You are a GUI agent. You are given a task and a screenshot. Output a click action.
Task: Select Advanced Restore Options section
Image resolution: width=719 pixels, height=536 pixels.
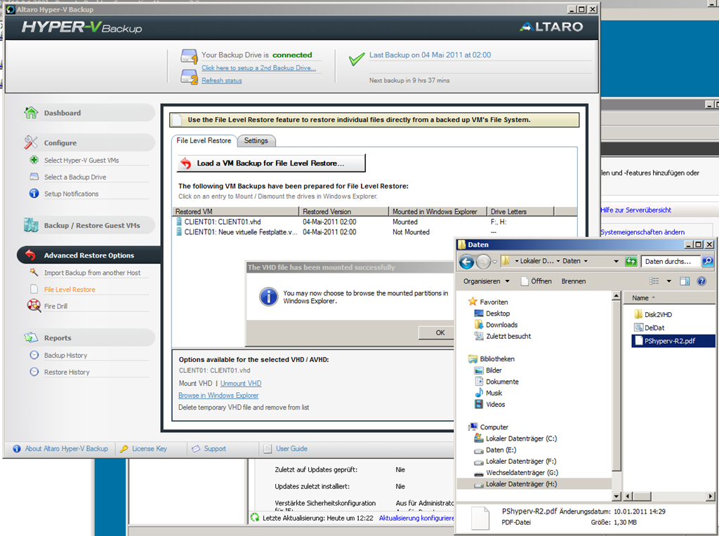click(x=89, y=255)
